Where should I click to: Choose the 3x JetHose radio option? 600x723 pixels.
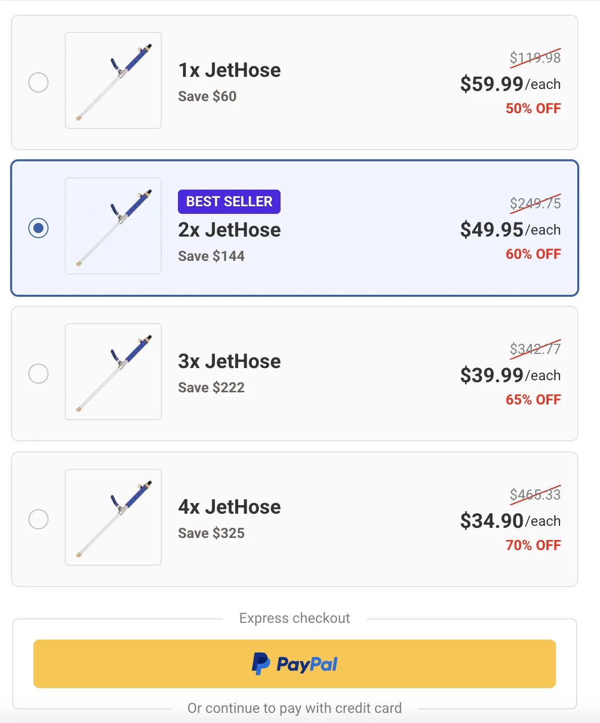[x=38, y=374]
